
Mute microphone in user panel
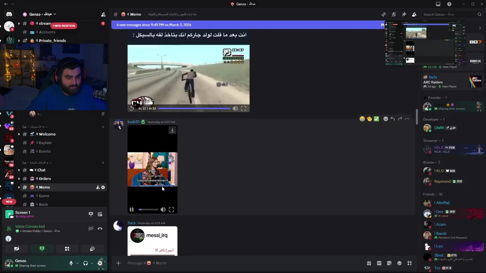point(71,263)
